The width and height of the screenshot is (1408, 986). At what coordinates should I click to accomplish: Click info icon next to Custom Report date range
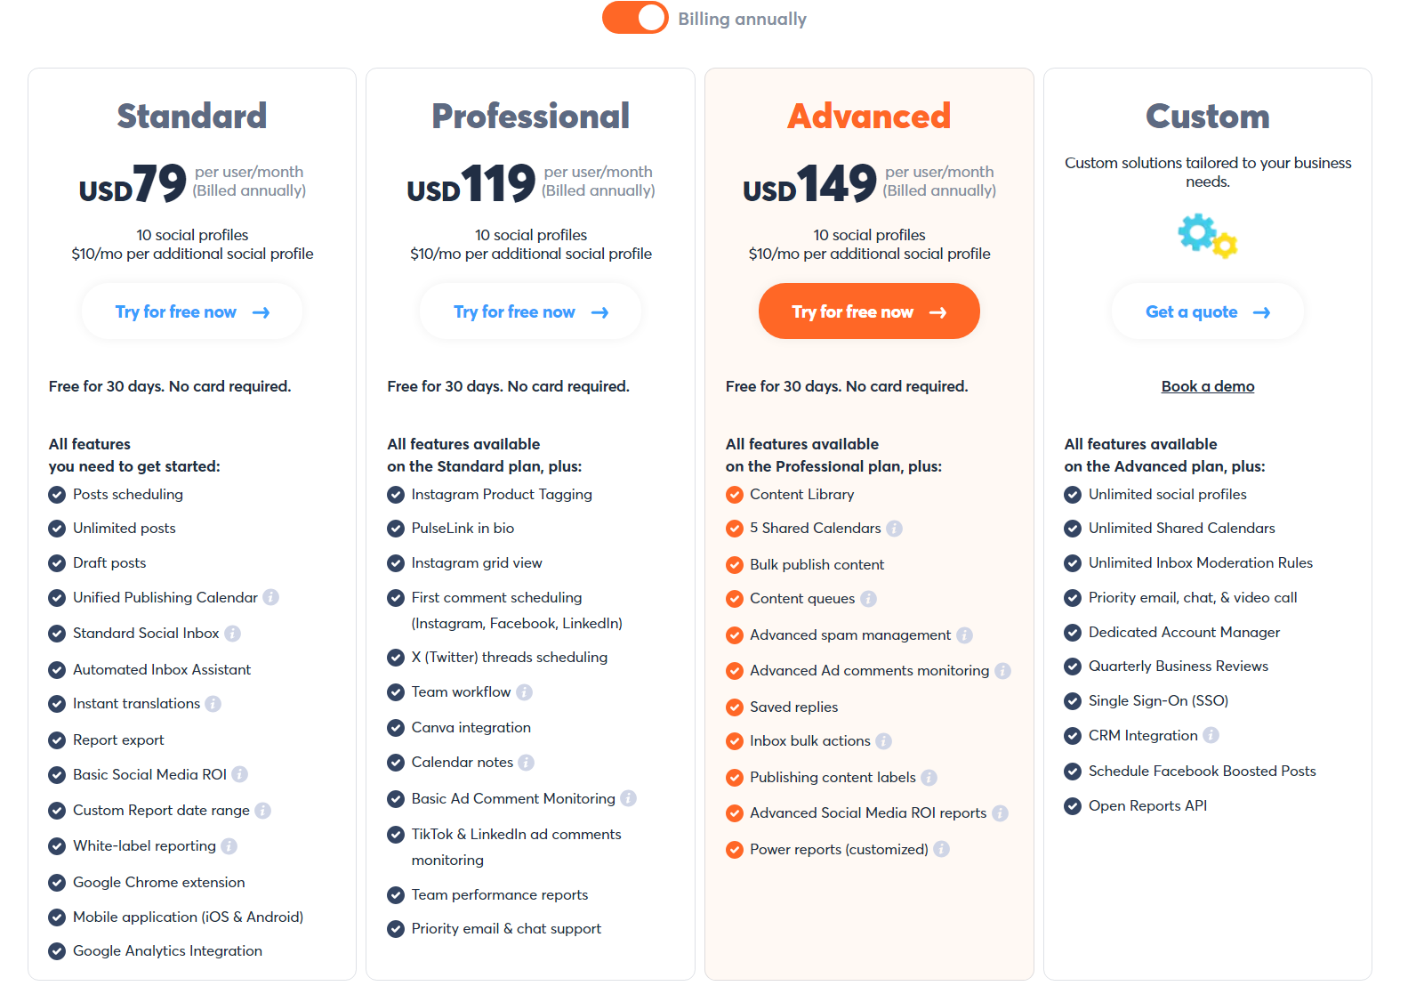262,810
